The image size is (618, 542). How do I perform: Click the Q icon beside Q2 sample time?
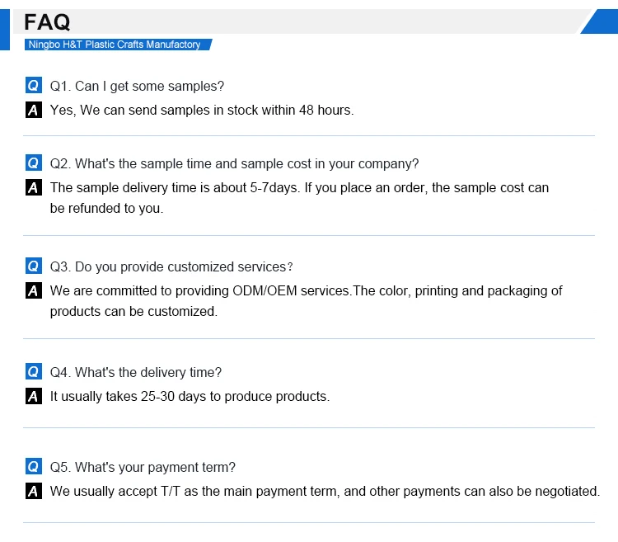tap(33, 163)
